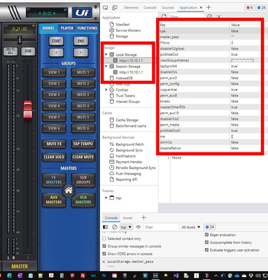Activate MUTE 5 group button
The height and width of the screenshot is (280, 268).
tap(83, 117)
